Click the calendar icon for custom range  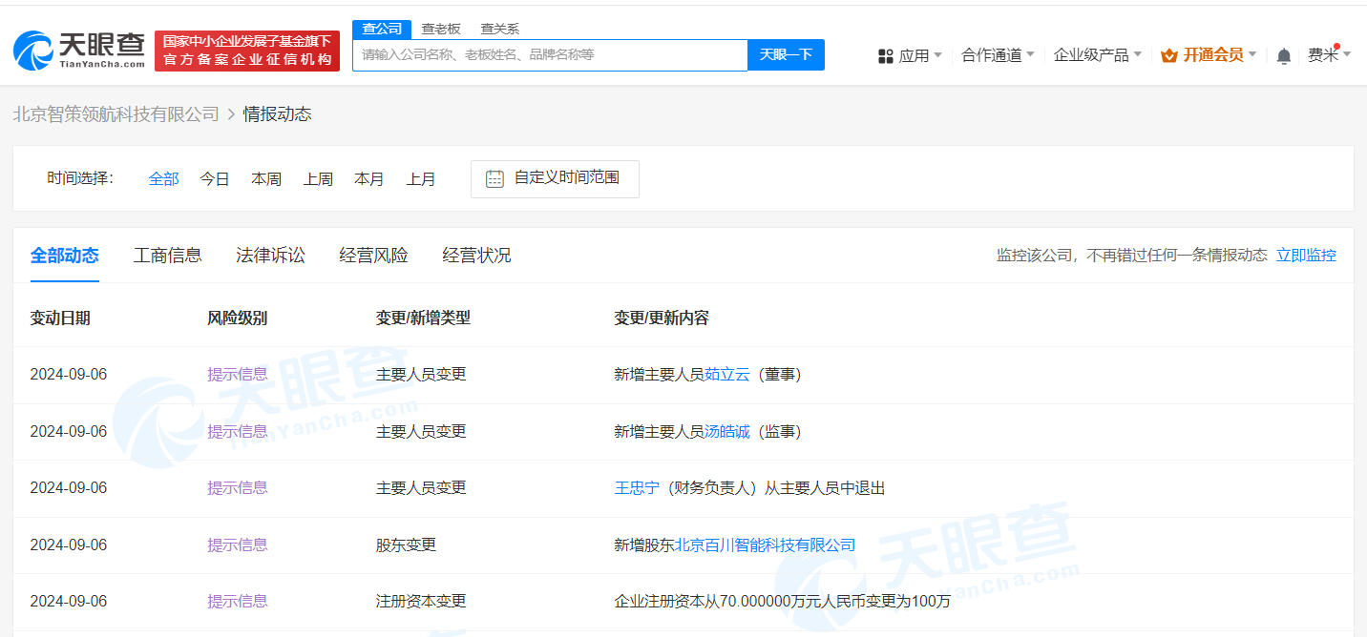[494, 178]
